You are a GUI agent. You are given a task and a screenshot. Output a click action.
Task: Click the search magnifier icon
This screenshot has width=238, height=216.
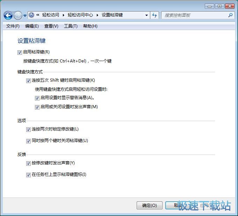click(230, 15)
